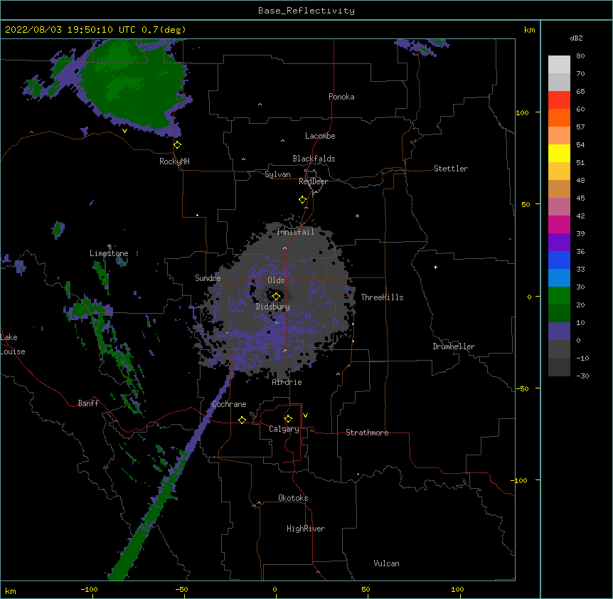Click the Sylvan city label
Viewport: 613px width, 599px height.
tap(277, 174)
